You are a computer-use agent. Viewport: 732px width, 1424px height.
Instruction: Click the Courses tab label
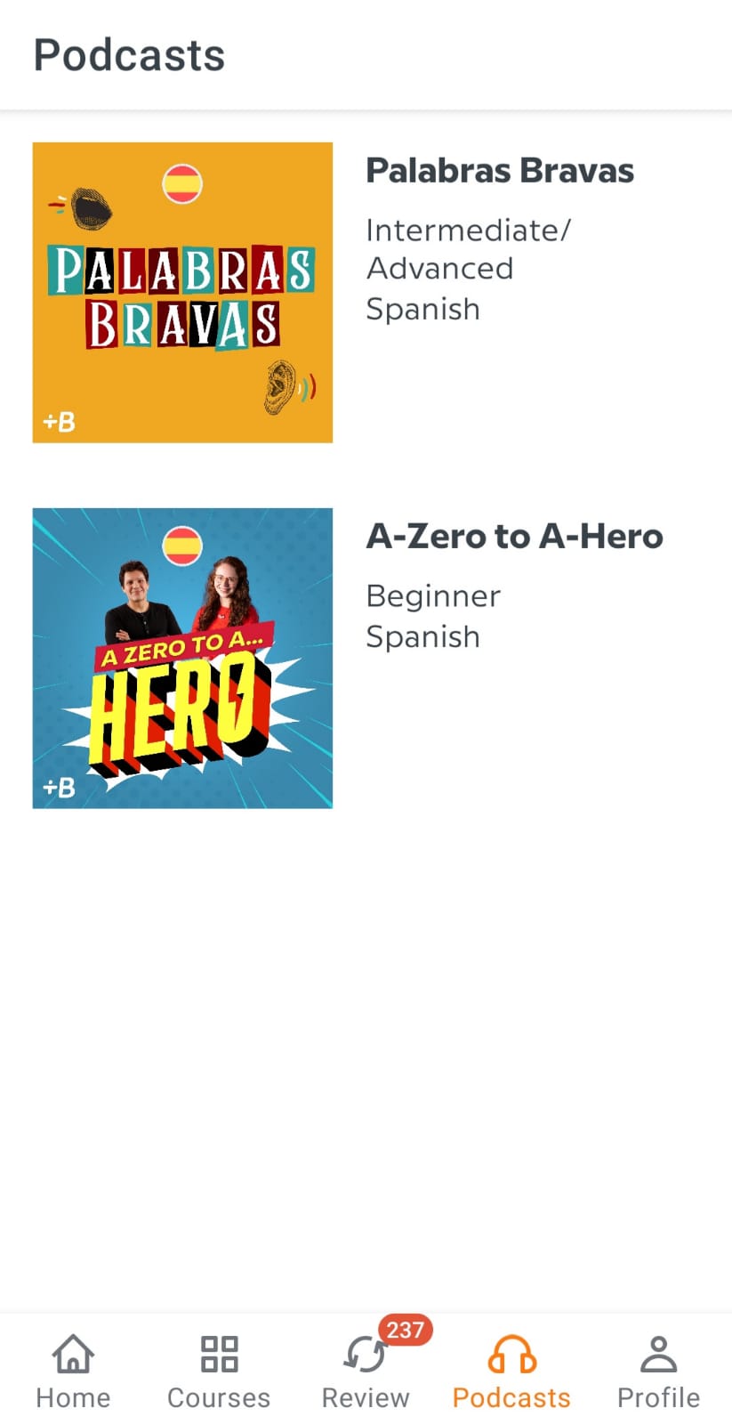coord(219,1398)
